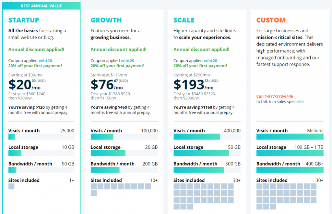The image size is (332, 214).
Task: Click Startup Visits / month progress bar
Action: (x=41, y=137)
